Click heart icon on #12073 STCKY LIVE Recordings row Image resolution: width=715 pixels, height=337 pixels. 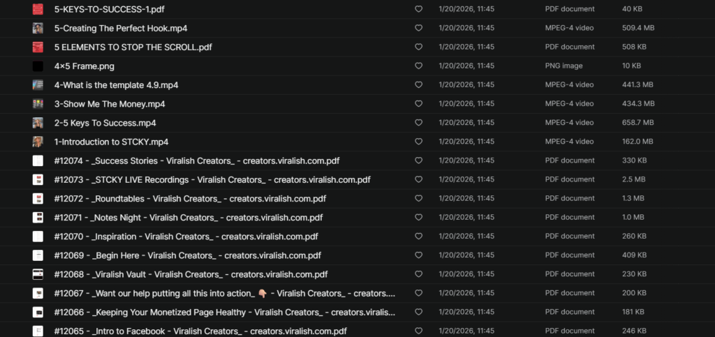pos(418,179)
